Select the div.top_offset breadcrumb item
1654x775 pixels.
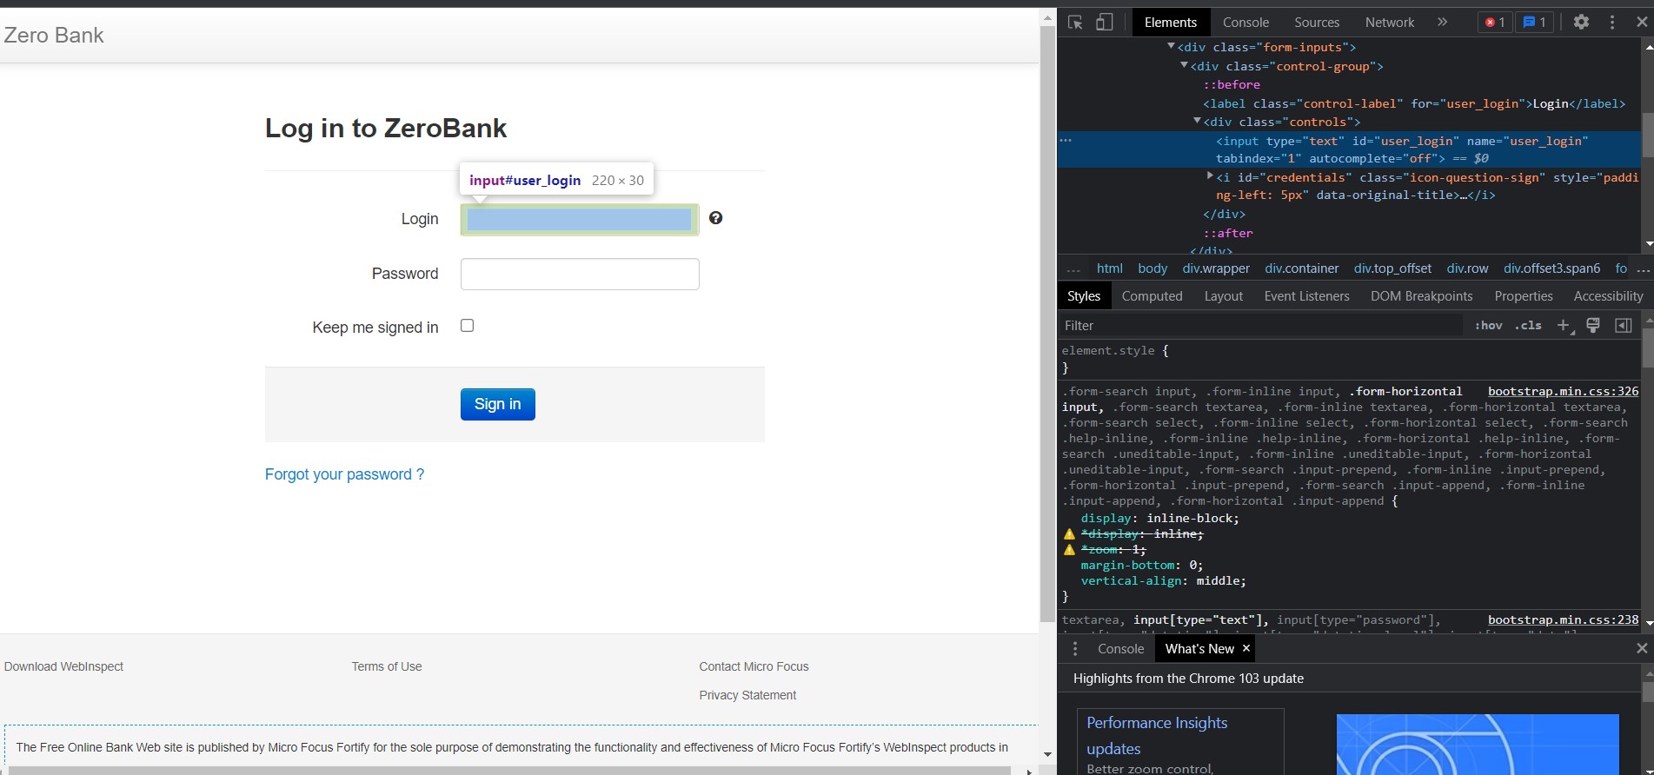tap(1392, 268)
